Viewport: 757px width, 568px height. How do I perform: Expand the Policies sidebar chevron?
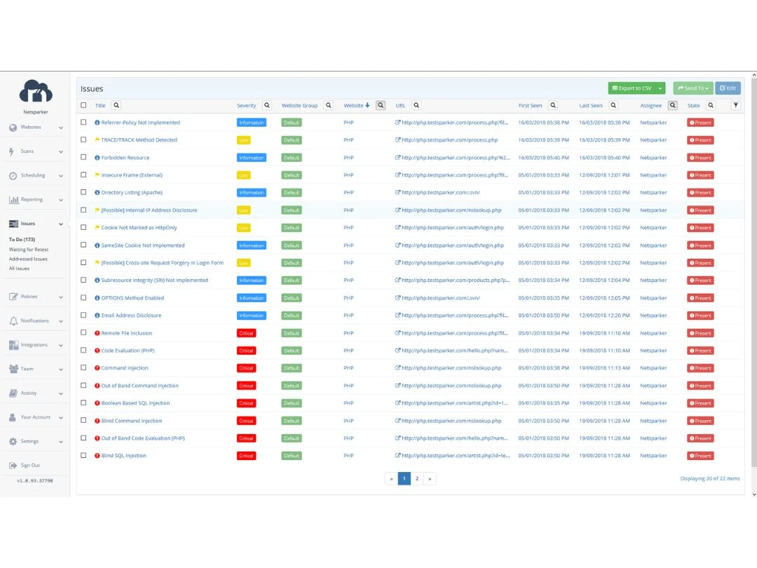(x=61, y=297)
